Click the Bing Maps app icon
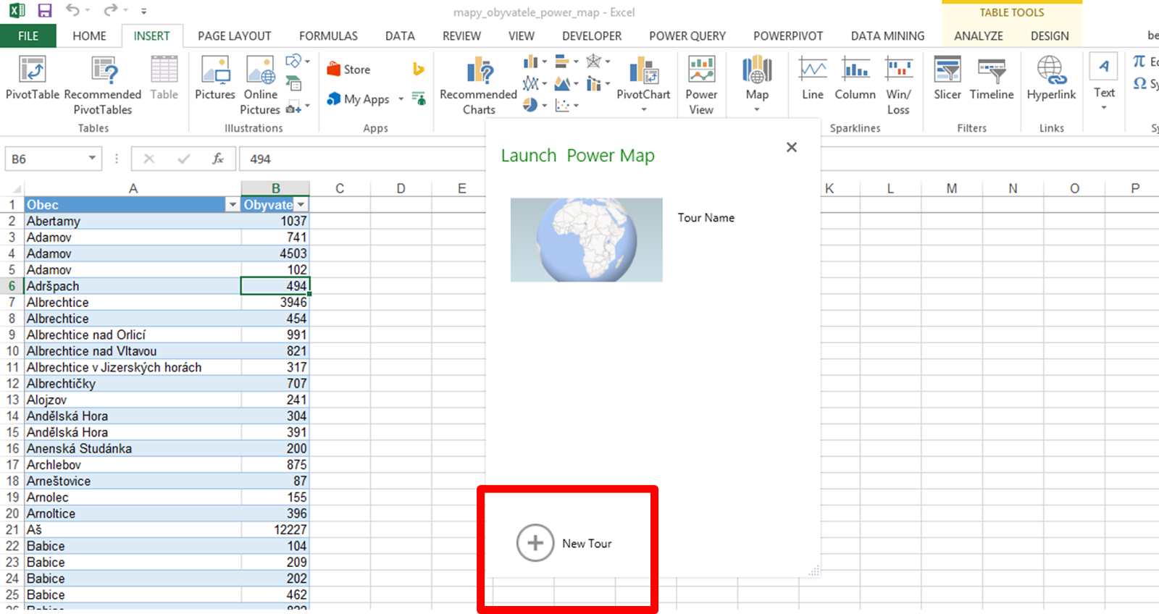Viewport: 1159px width, 614px height. [x=418, y=69]
